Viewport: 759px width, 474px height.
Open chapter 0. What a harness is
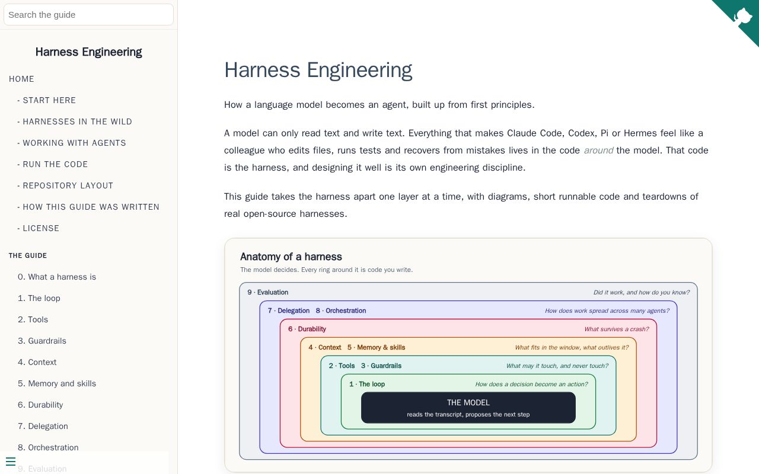57,277
